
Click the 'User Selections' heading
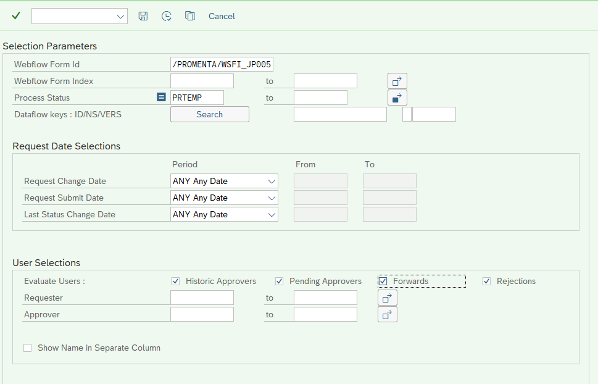coord(46,263)
